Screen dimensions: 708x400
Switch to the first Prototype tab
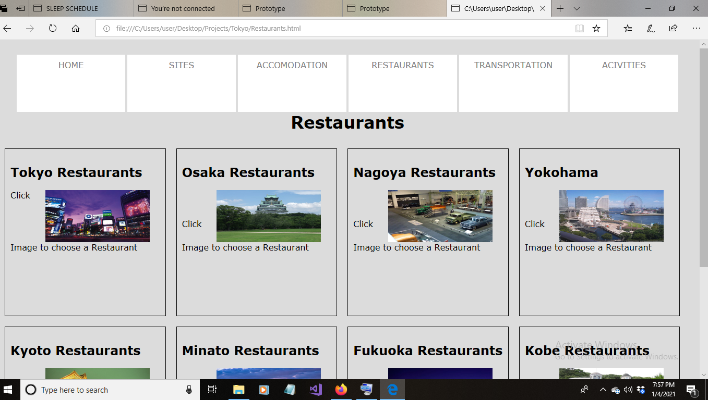coord(291,8)
